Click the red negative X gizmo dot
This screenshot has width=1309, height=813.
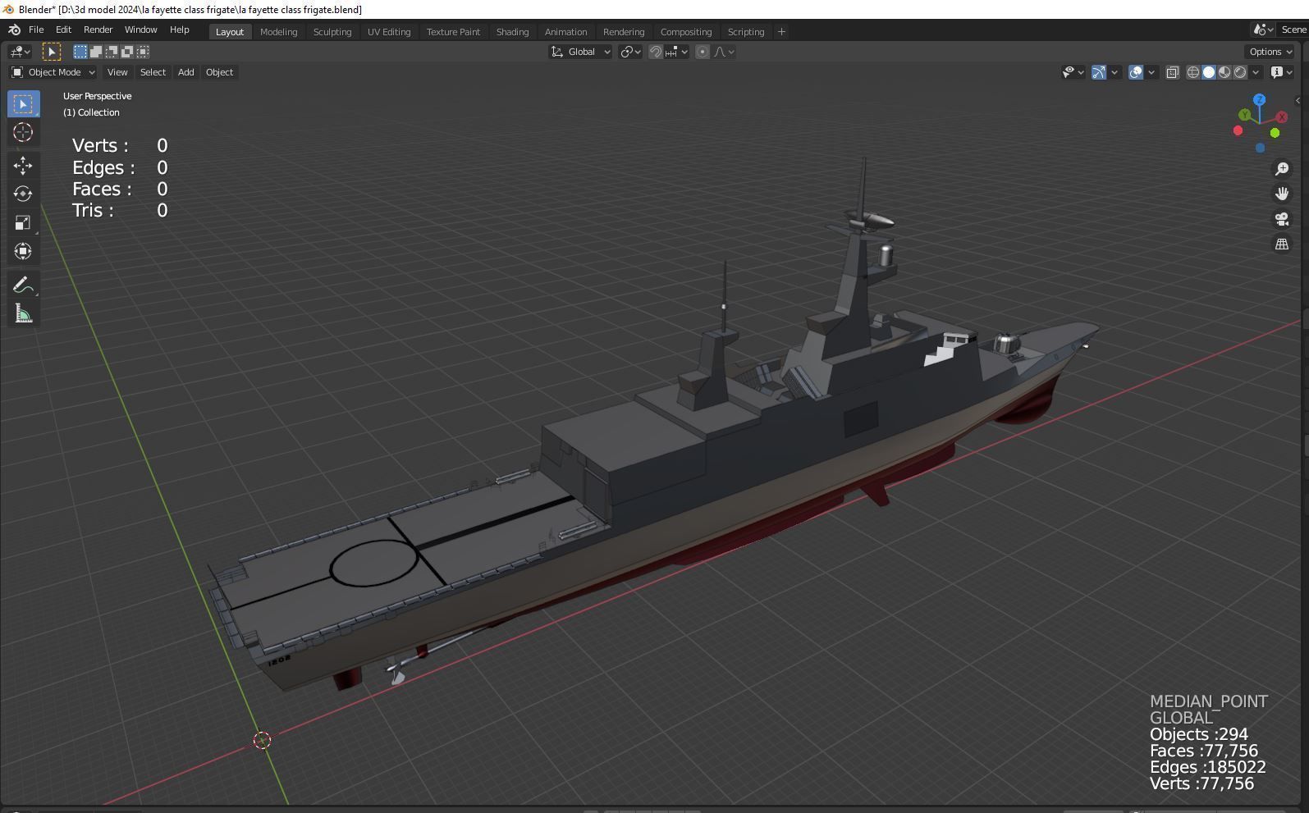coord(1238,131)
